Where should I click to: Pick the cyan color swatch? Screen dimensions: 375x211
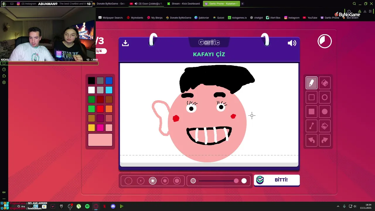click(109, 90)
